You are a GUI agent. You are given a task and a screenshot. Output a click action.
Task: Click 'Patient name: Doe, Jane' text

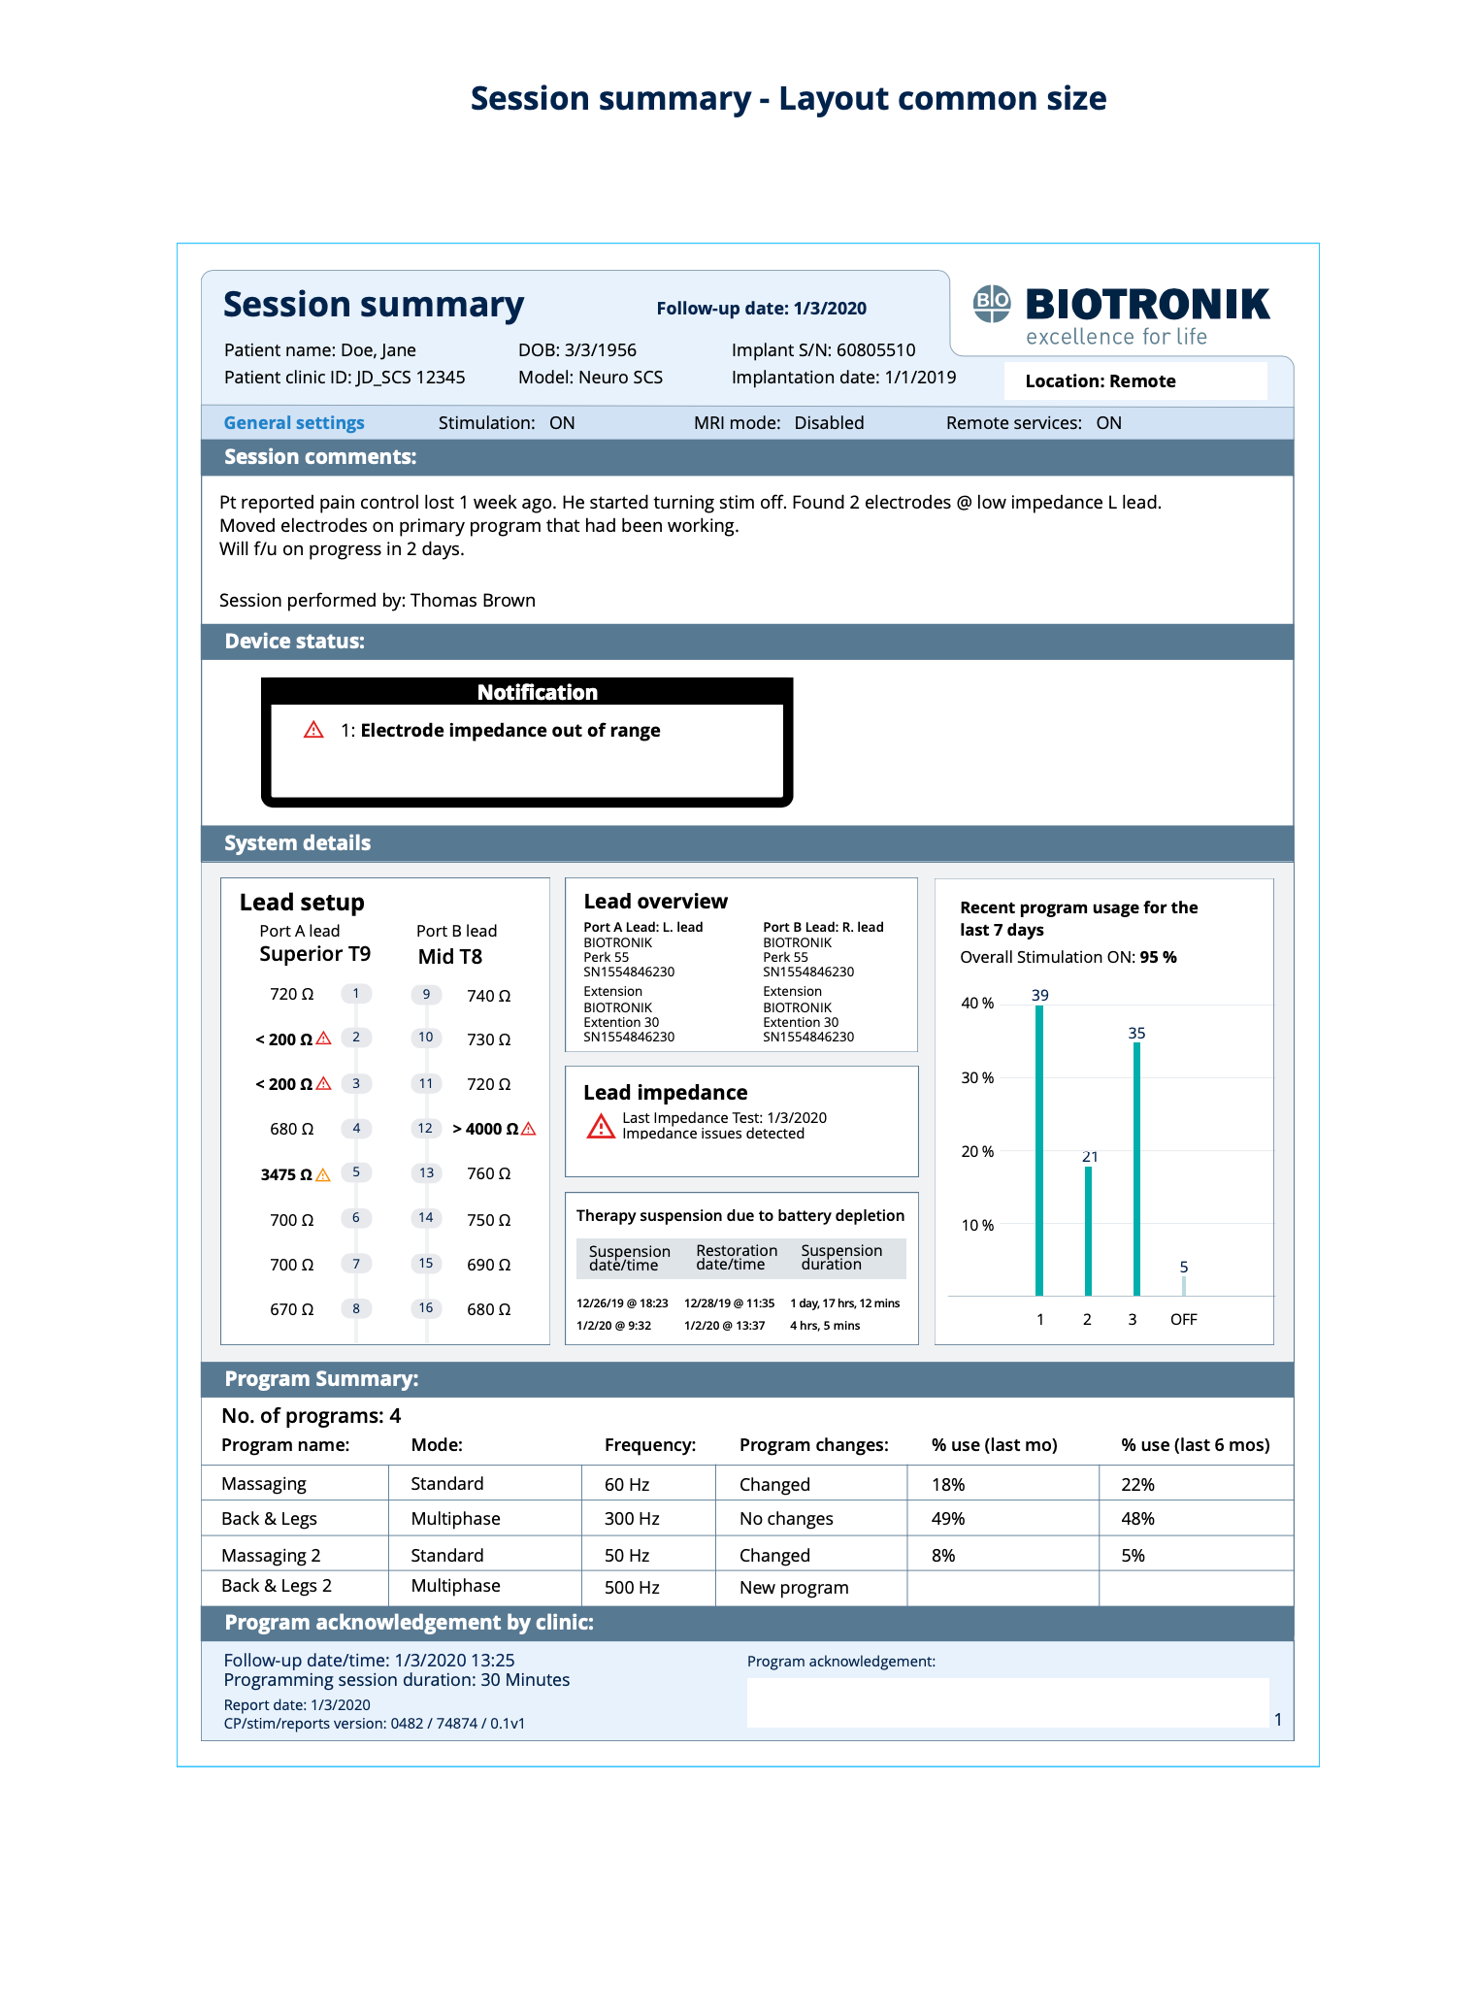coord(320,350)
